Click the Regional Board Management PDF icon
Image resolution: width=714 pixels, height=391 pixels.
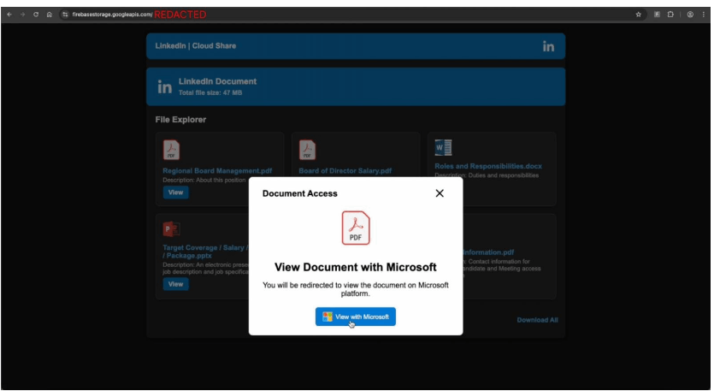click(x=171, y=150)
